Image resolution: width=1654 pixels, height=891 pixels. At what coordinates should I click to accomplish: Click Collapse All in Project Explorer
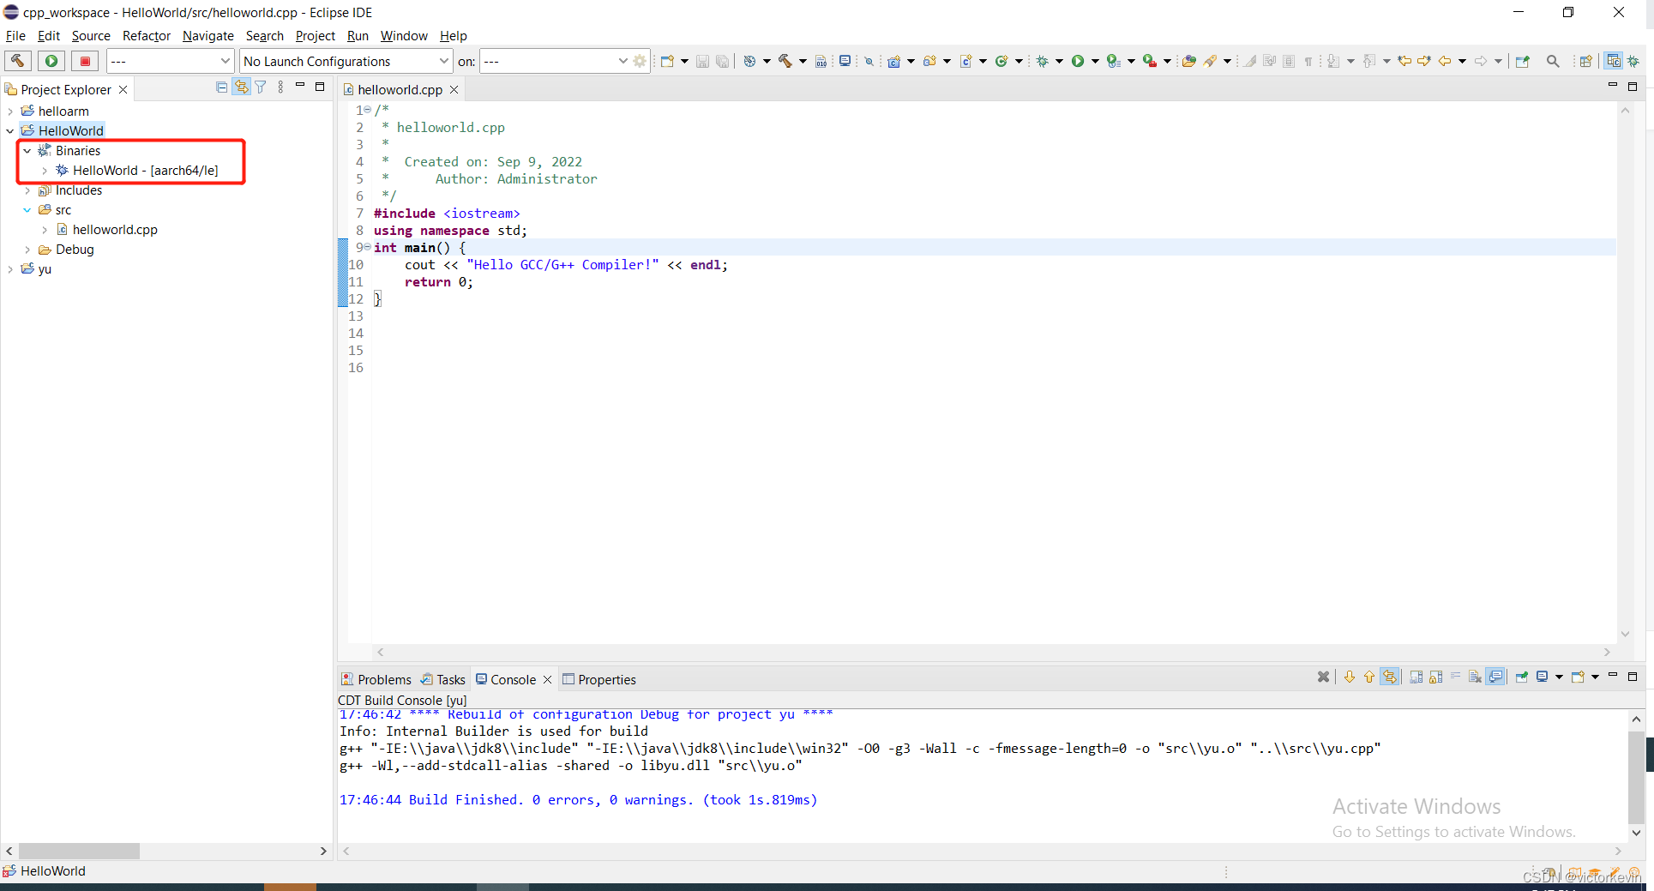(x=222, y=87)
